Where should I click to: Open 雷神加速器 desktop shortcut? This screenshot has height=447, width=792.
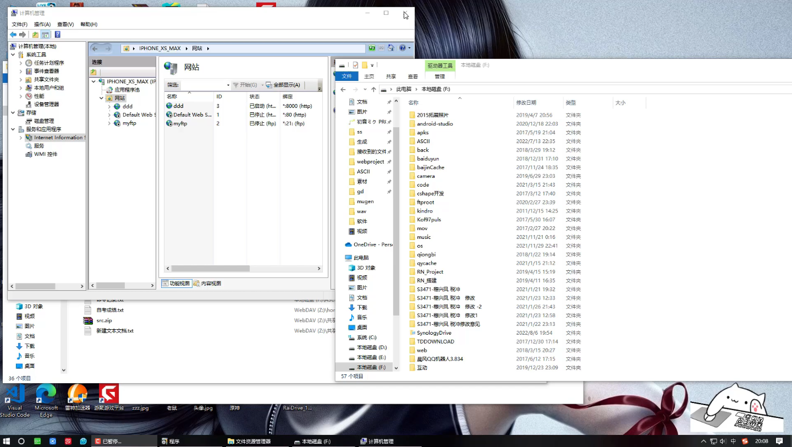[x=78, y=398]
